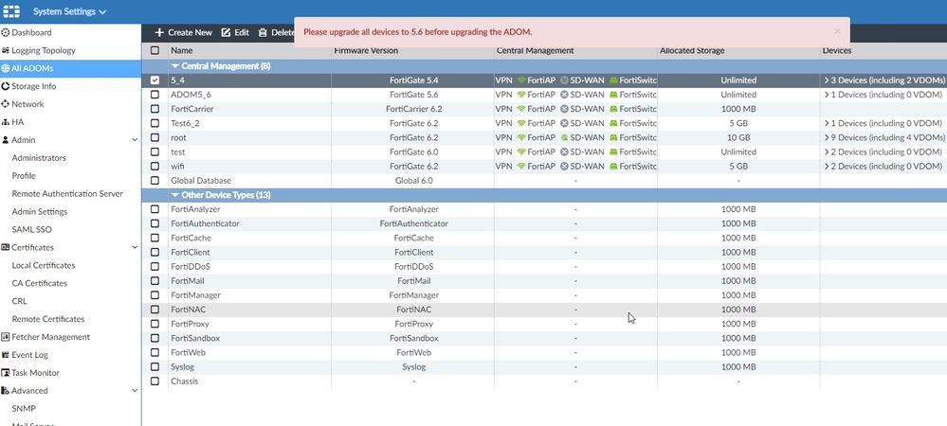Viewport: 947px width, 426px height.
Task: Collapse the Certificates section chevron
Action: pyautogui.click(x=134, y=247)
